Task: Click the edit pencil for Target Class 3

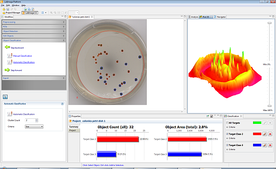Action: [x=264, y=145]
